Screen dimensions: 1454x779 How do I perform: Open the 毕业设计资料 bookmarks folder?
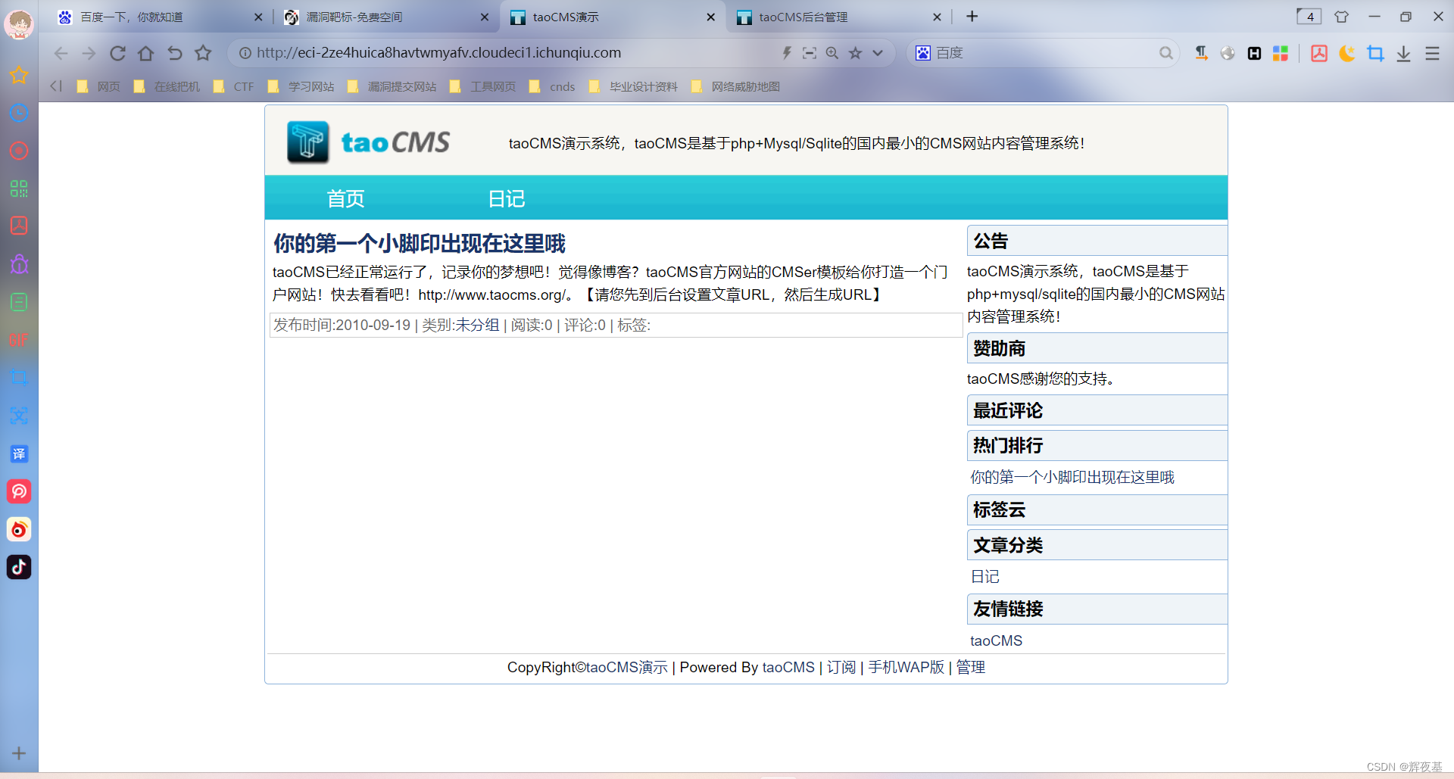pos(633,87)
